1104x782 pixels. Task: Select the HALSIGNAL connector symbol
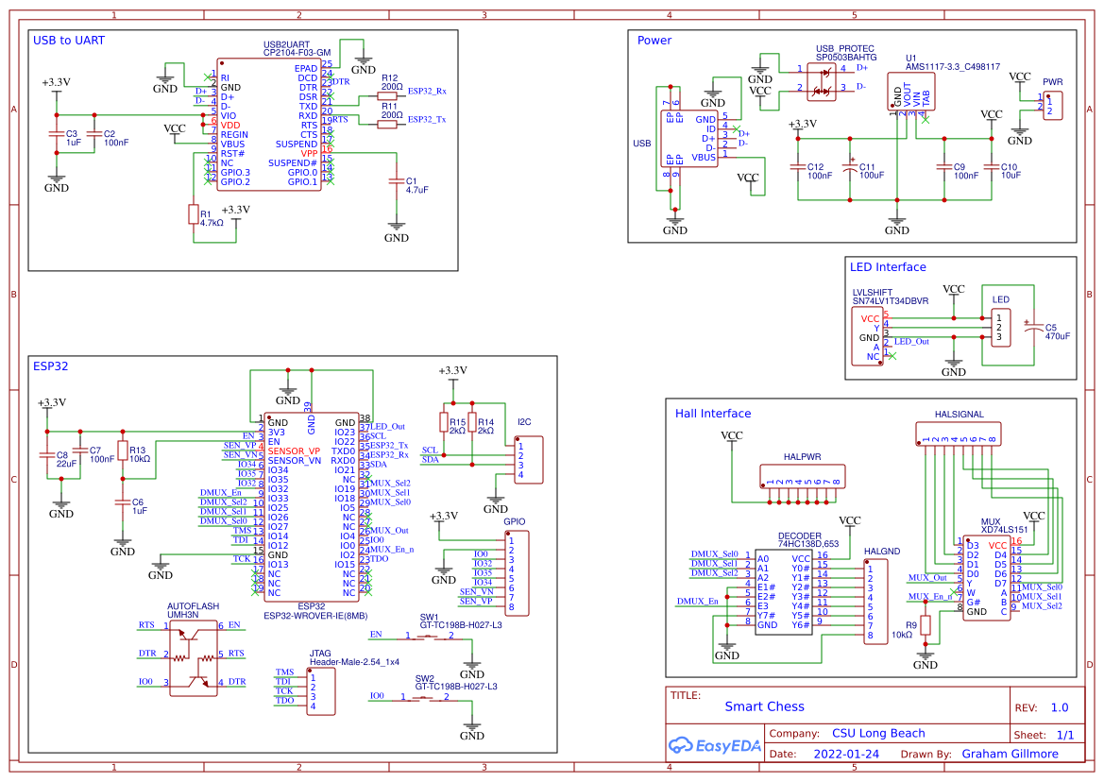coord(959,434)
